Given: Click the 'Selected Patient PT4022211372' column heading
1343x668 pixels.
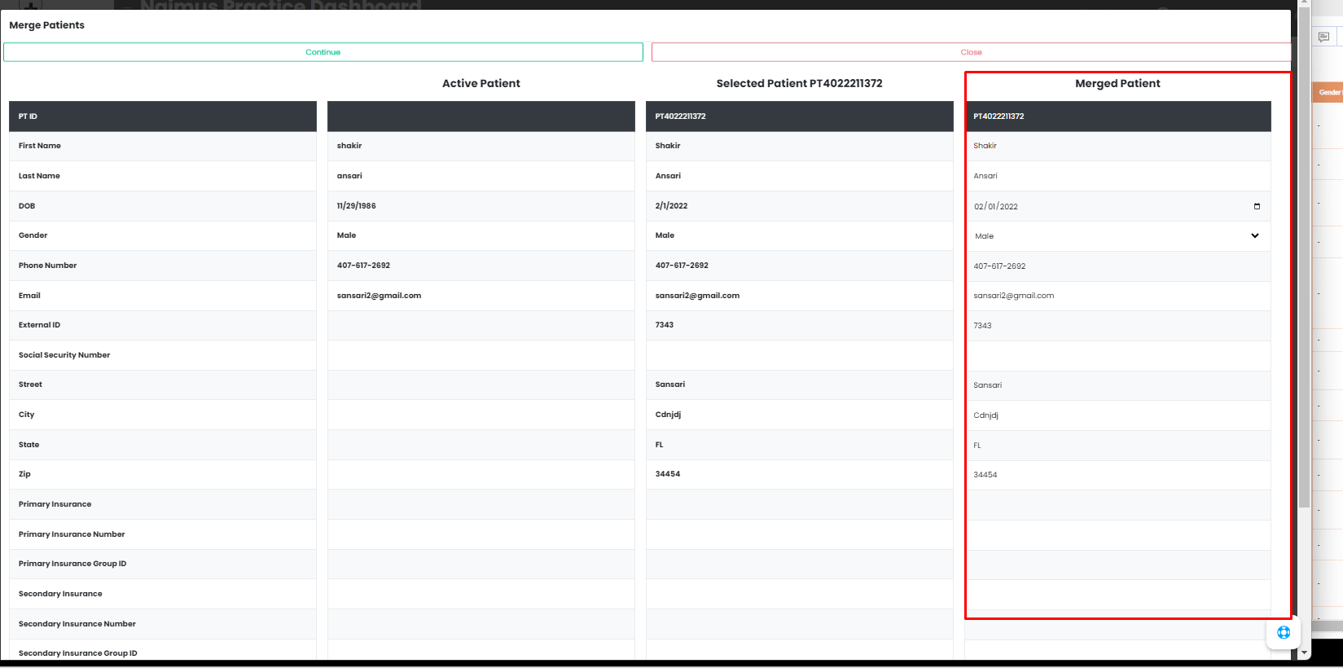Looking at the screenshot, I should [799, 83].
